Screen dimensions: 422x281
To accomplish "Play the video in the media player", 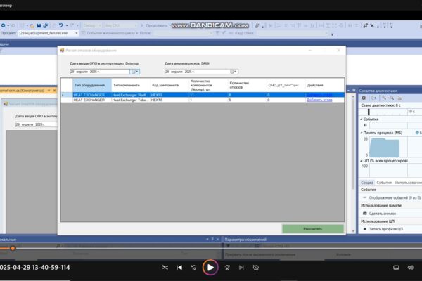I will [210, 267].
